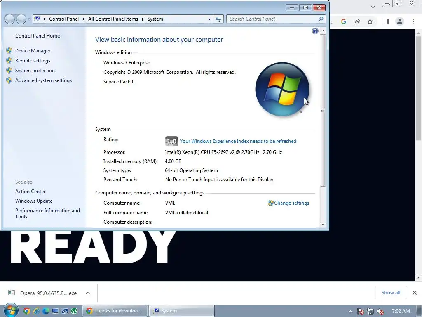Image resolution: width=422 pixels, height=317 pixels.
Task: Click the Back navigation button
Action: click(x=10, y=19)
